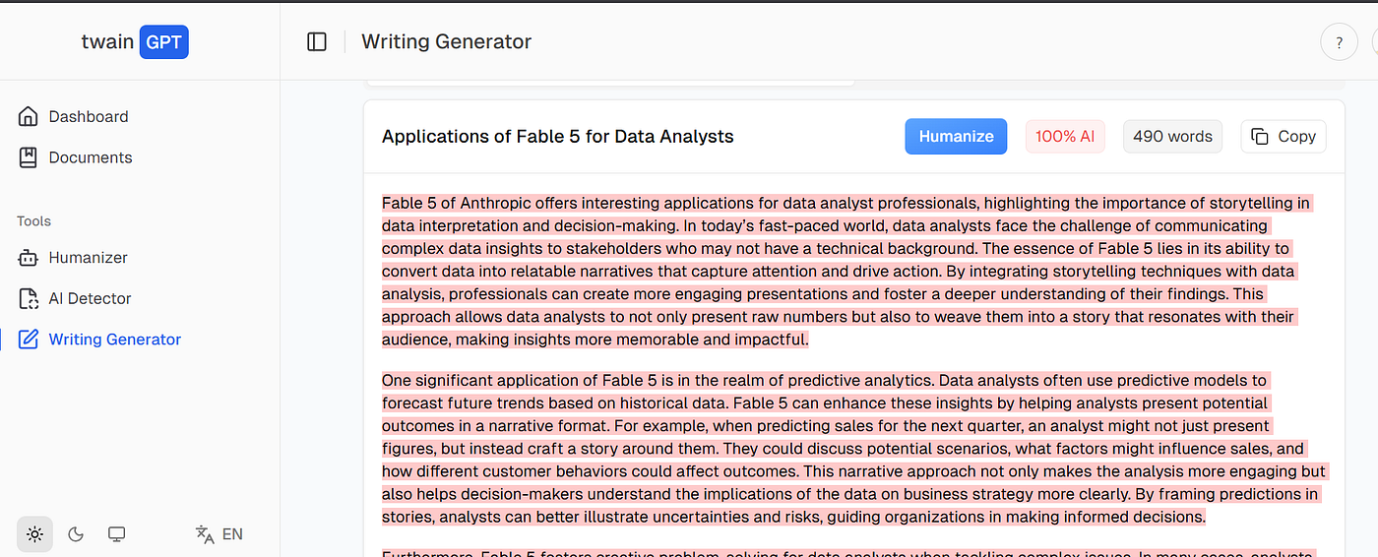
Task: Click the AI Detector scan icon
Action: pyautogui.click(x=29, y=298)
